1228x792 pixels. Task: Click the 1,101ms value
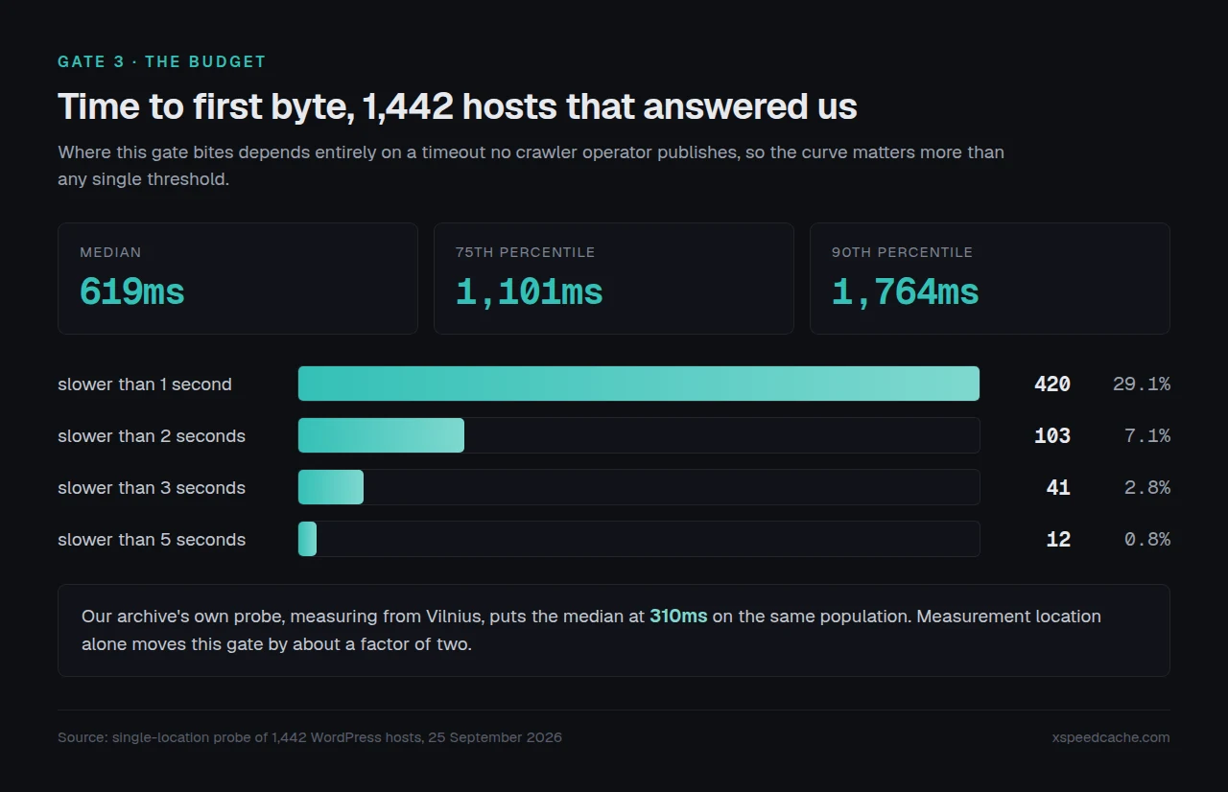click(530, 291)
